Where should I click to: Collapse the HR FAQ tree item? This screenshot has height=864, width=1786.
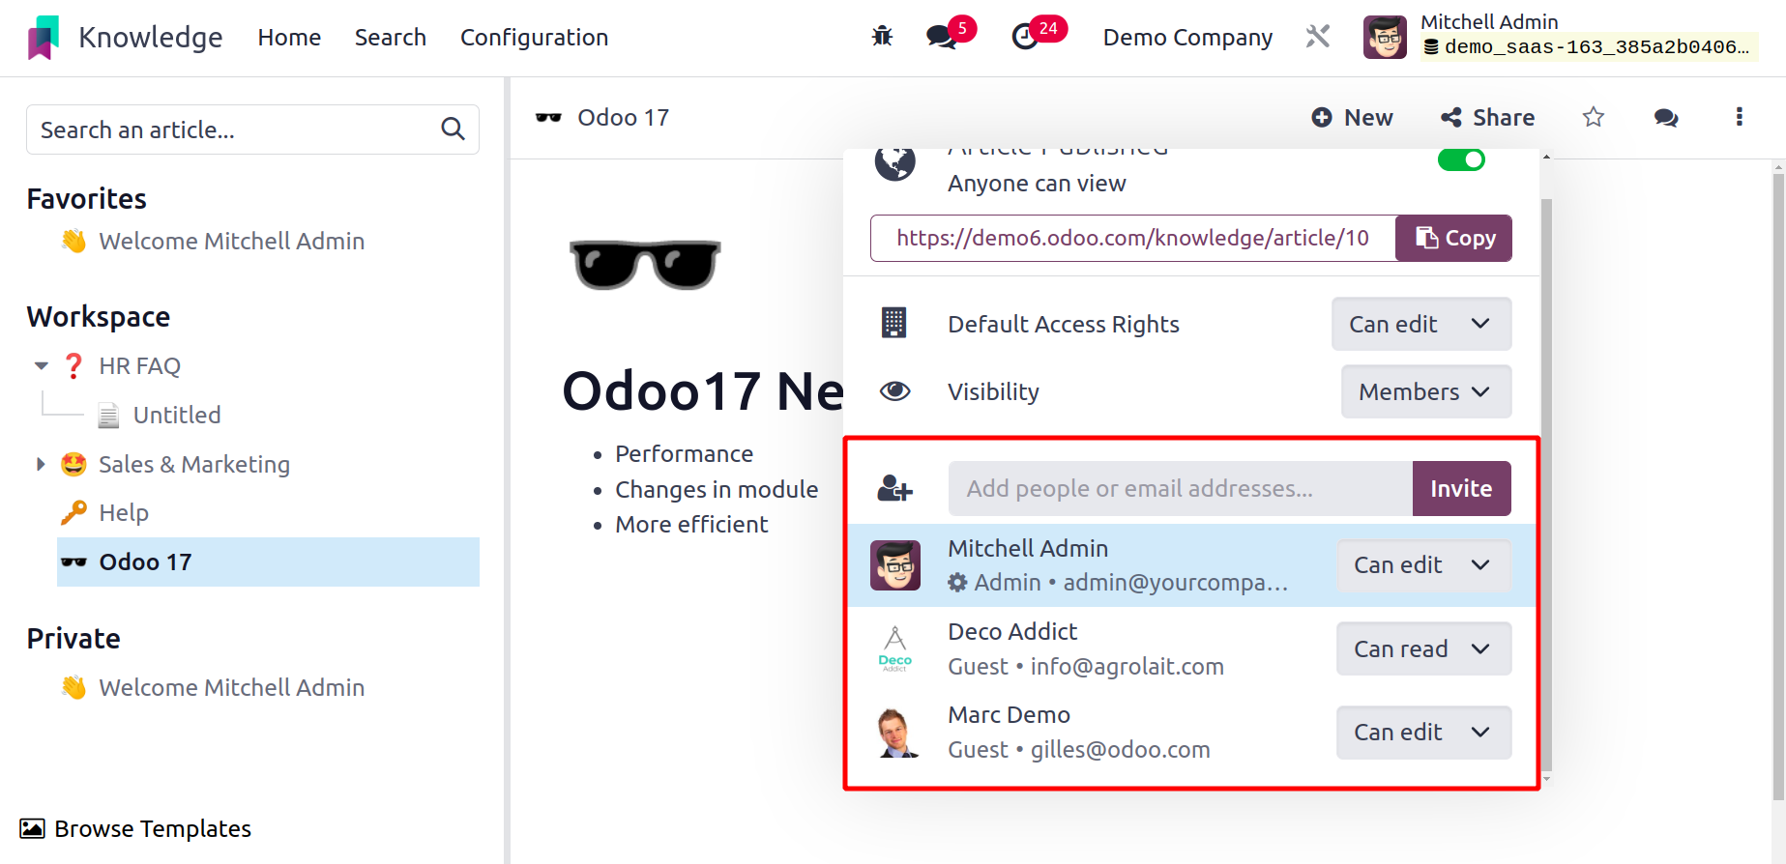[x=42, y=365]
